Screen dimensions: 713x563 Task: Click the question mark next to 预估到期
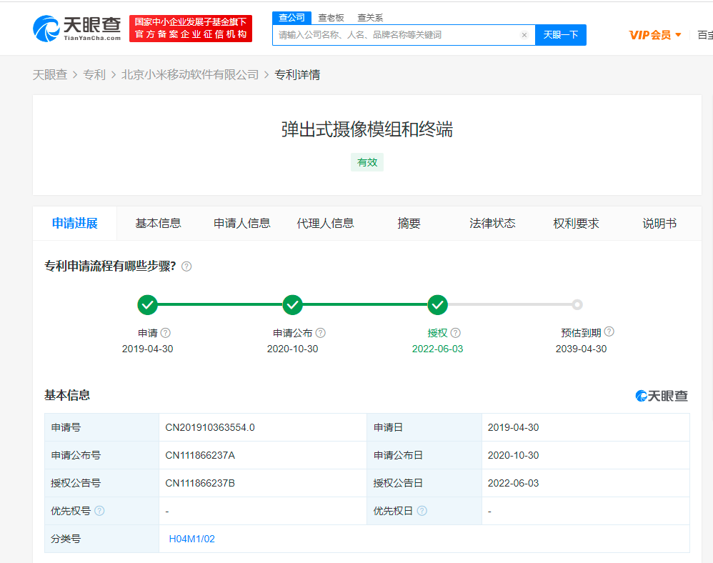(609, 332)
